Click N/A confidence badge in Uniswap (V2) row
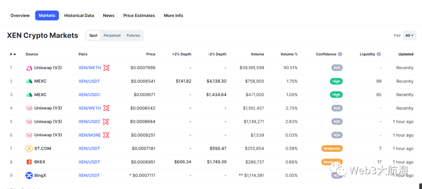 (x=337, y=68)
